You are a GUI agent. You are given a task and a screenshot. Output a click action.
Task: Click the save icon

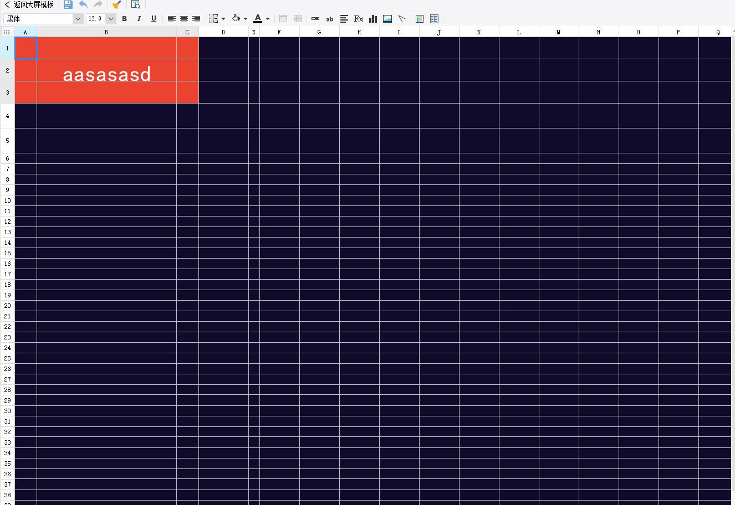[x=68, y=4]
